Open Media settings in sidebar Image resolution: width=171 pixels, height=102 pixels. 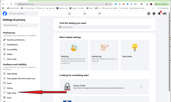[x=8, y=54]
